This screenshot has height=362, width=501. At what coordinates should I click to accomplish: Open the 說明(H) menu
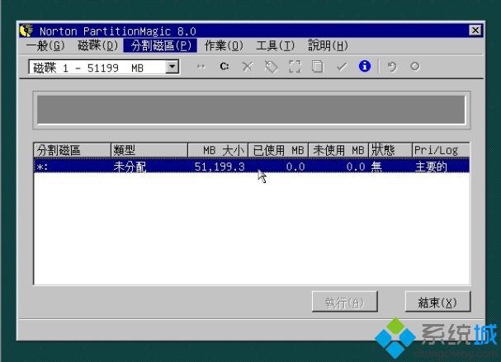pyautogui.click(x=328, y=46)
